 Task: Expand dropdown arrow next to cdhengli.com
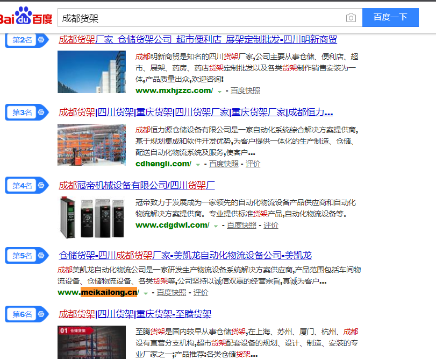tap(198, 165)
